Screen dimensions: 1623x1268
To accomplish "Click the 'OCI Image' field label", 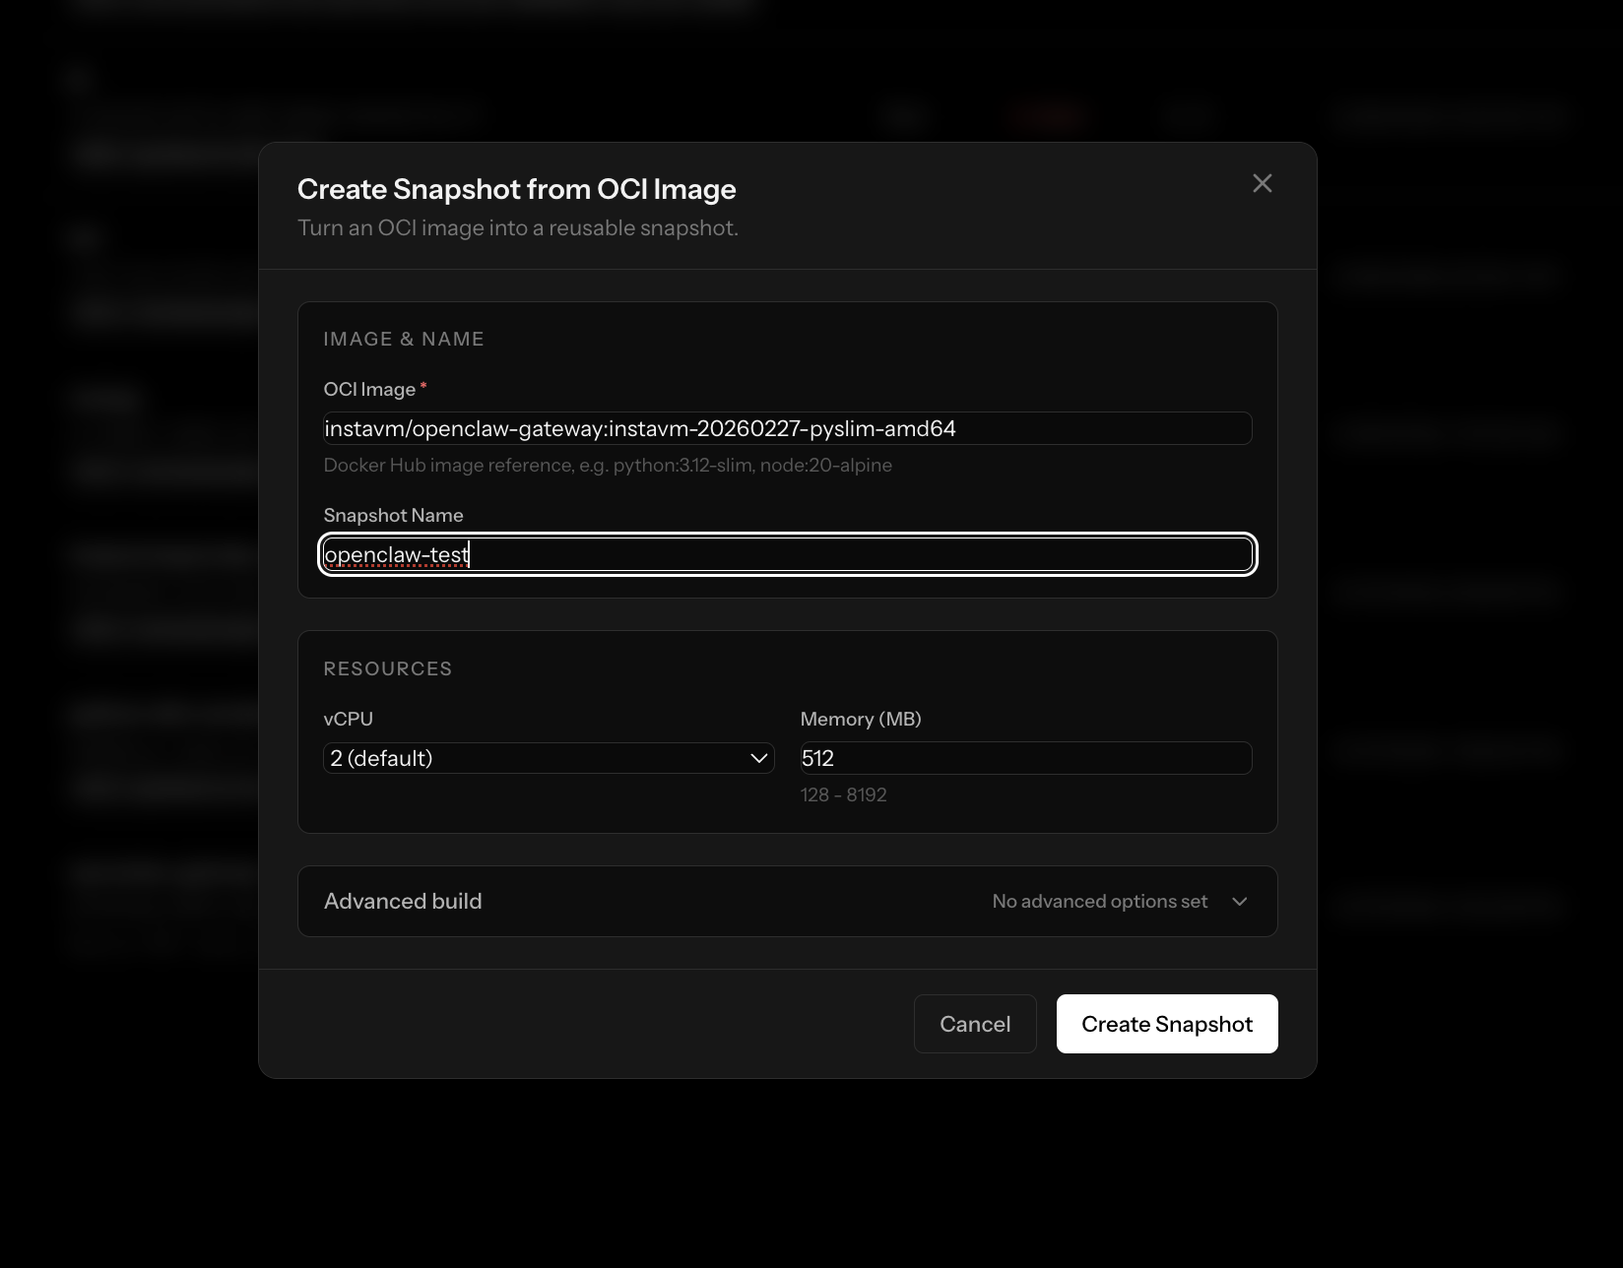I will click(x=369, y=390).
